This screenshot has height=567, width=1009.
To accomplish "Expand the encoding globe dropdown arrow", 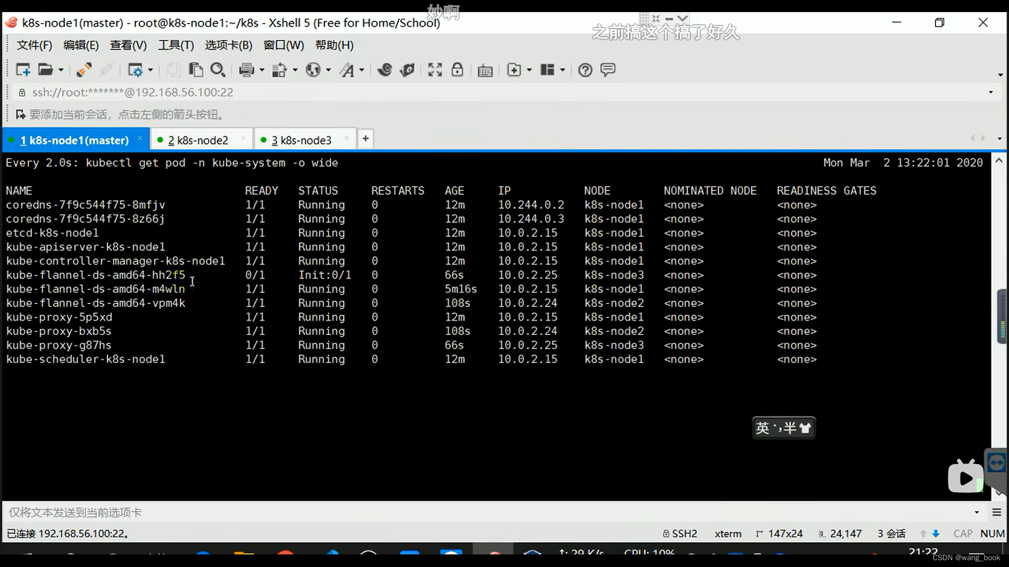I will click(328, 70).
